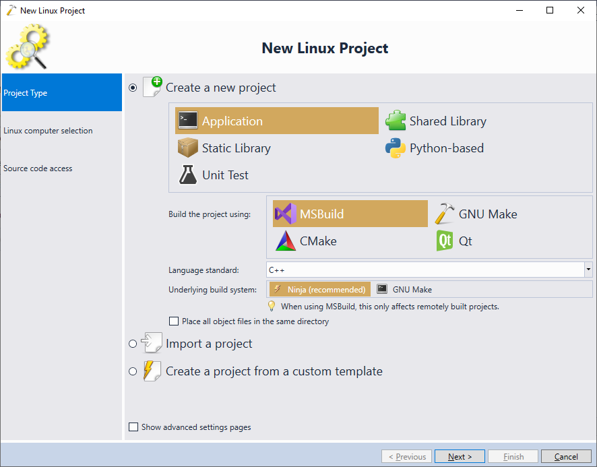Minimize the New Linux Project window
The height and width of the screenshot is (467, 597).
pos(520,10)
